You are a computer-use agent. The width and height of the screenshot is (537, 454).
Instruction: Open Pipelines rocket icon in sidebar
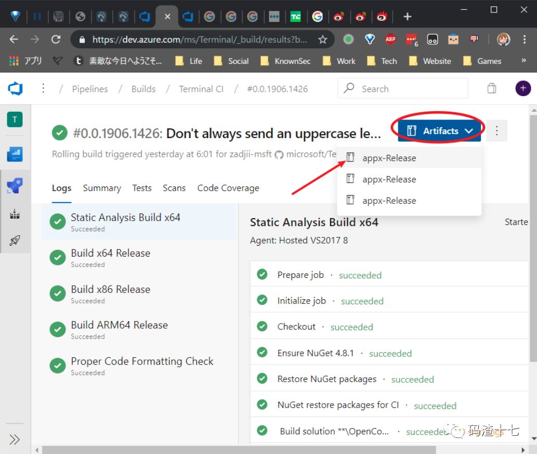click(x=15, y=186)
